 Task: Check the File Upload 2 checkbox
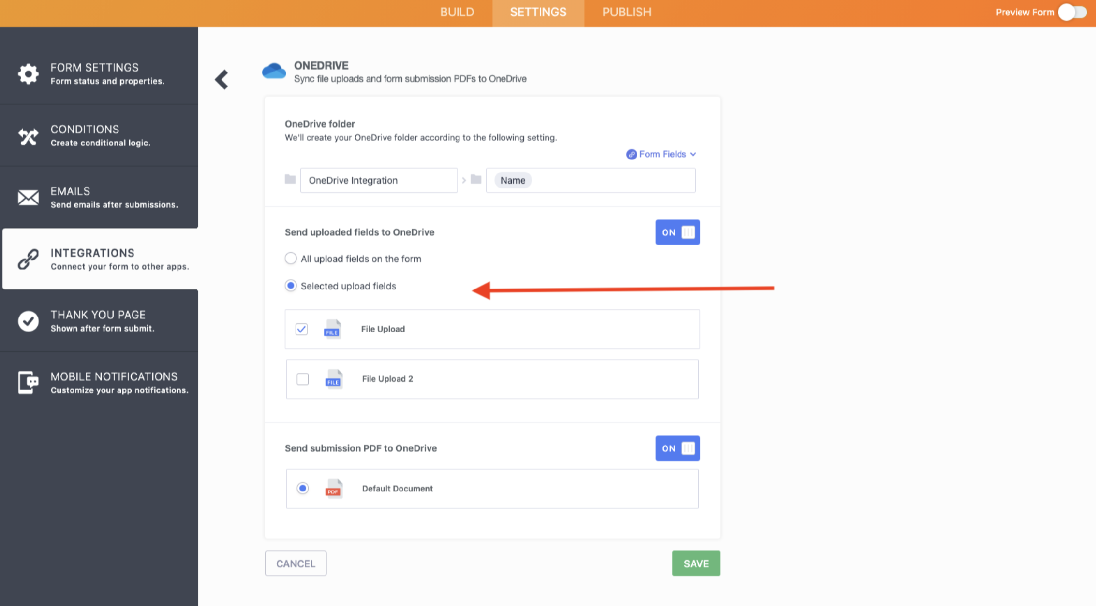pyautogui.click(x=303, y=379)
